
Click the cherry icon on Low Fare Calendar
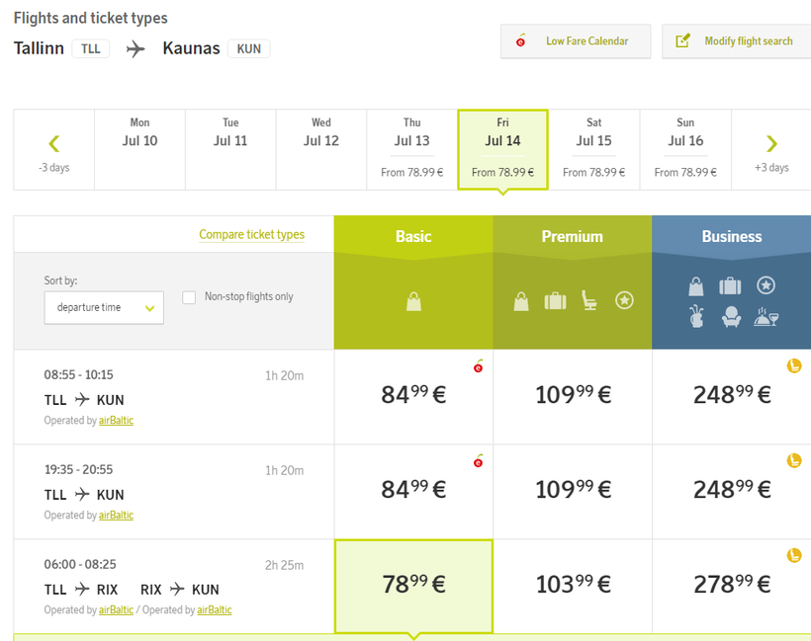pyautogui.click(x=521, y=41)
